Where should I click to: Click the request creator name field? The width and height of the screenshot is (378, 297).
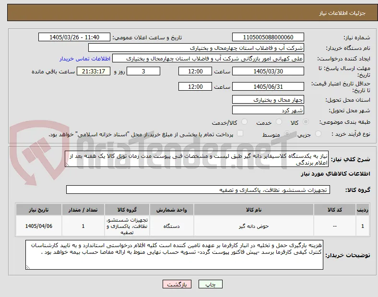208,59
